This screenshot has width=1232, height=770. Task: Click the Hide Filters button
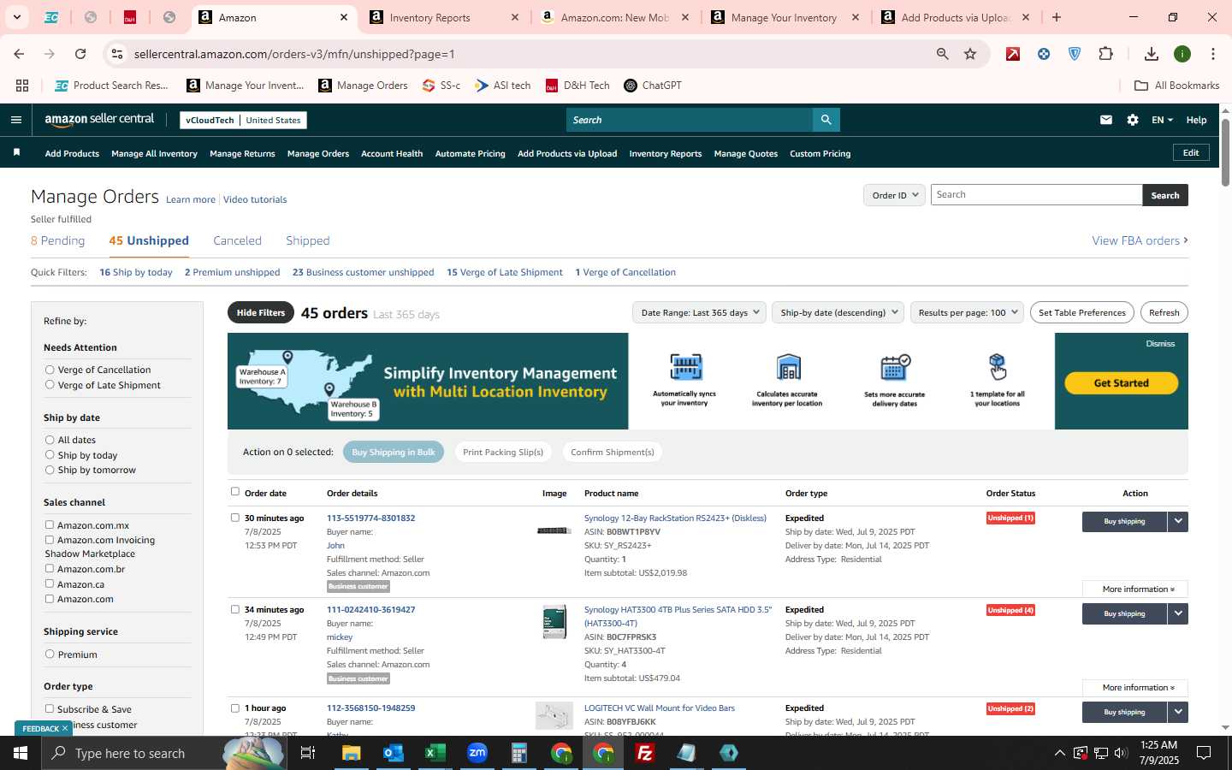click(x=261, y=312)
